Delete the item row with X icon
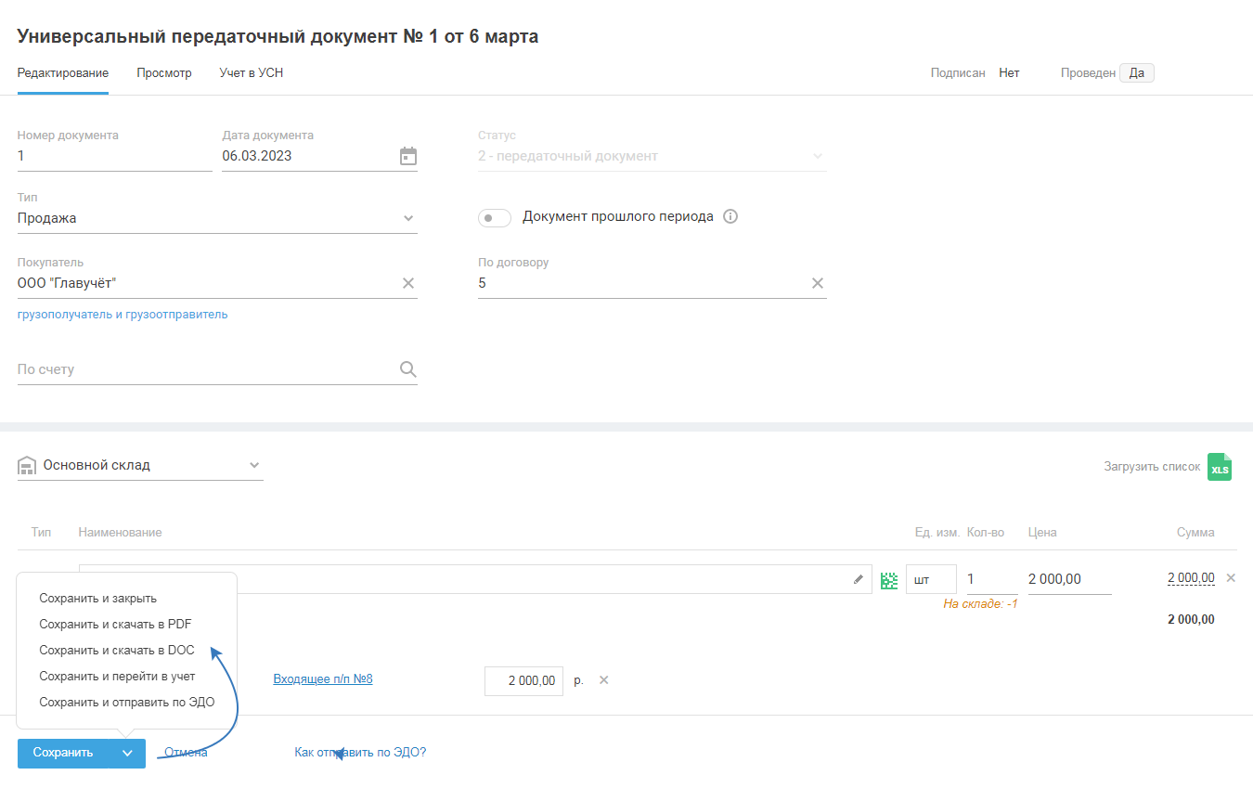 tap(1232, 578)
